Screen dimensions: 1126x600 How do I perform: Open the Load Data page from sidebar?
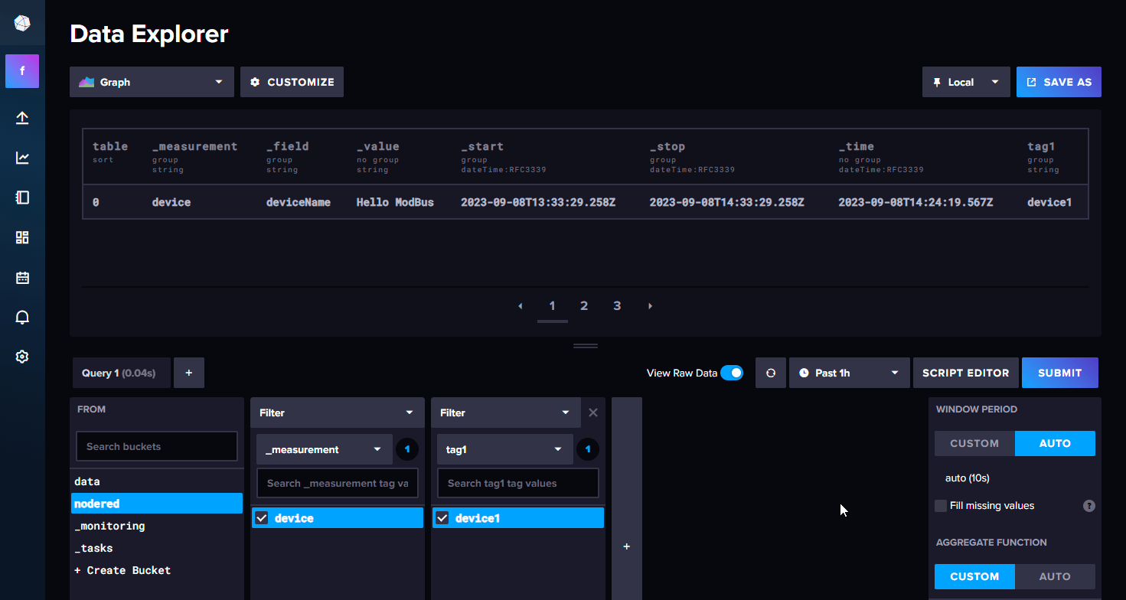(22, 118)
